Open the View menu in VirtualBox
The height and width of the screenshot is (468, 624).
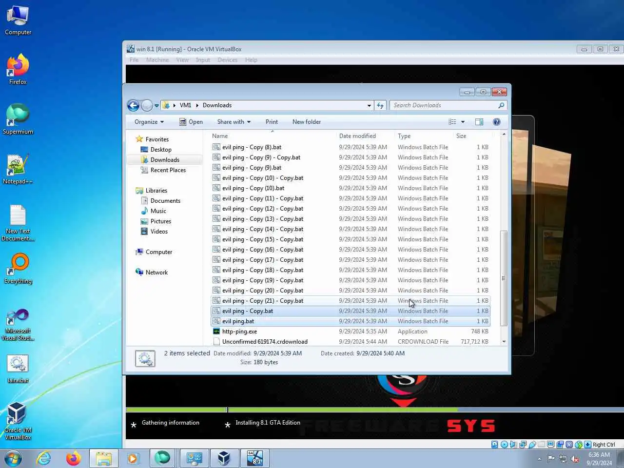coord(182,60)
